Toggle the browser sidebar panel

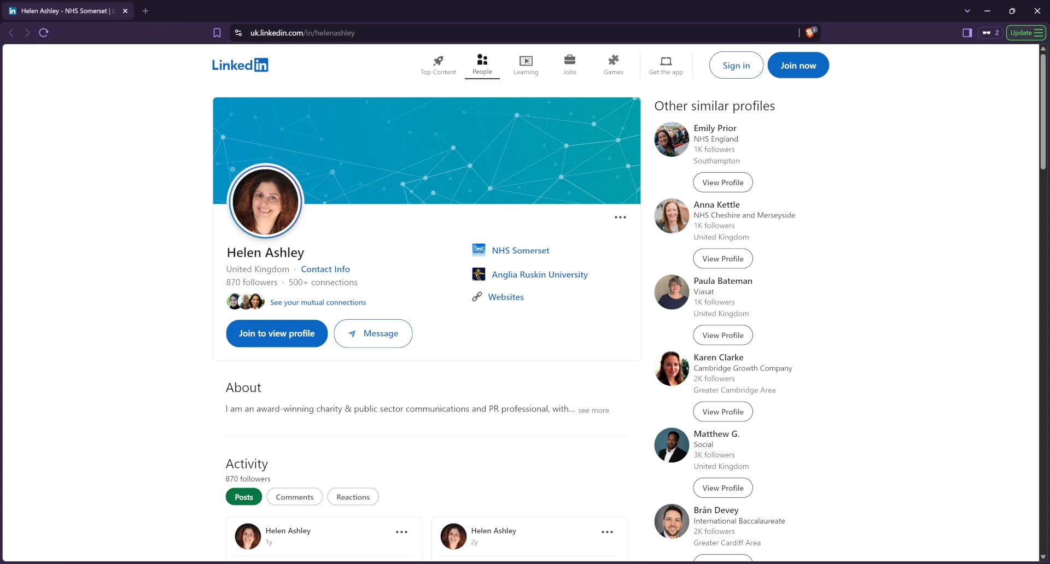[x=967, y=33]
